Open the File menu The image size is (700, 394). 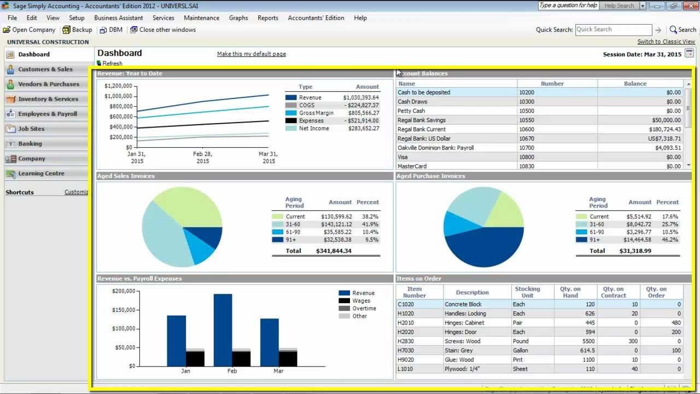point(12,18)
